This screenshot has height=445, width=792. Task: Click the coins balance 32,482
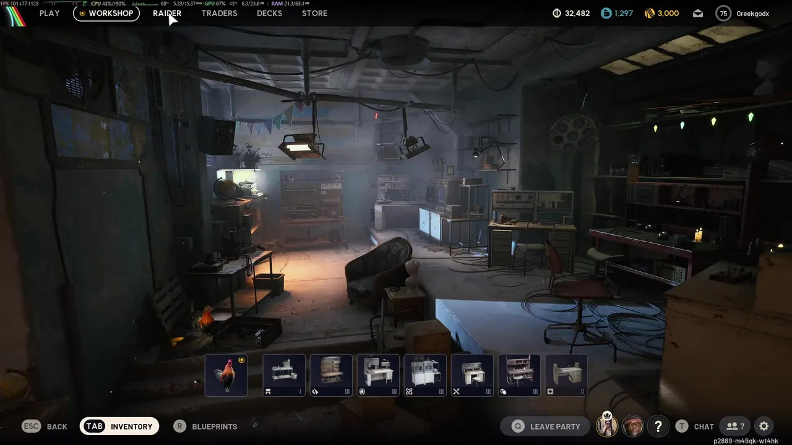coord(571,13)
